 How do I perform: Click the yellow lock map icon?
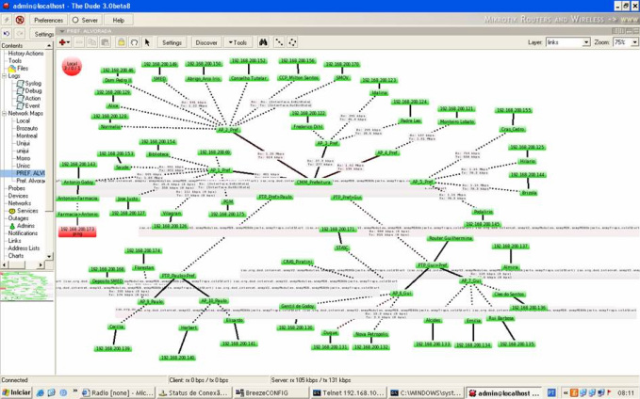pyautogui.click(x=121, y=42)
